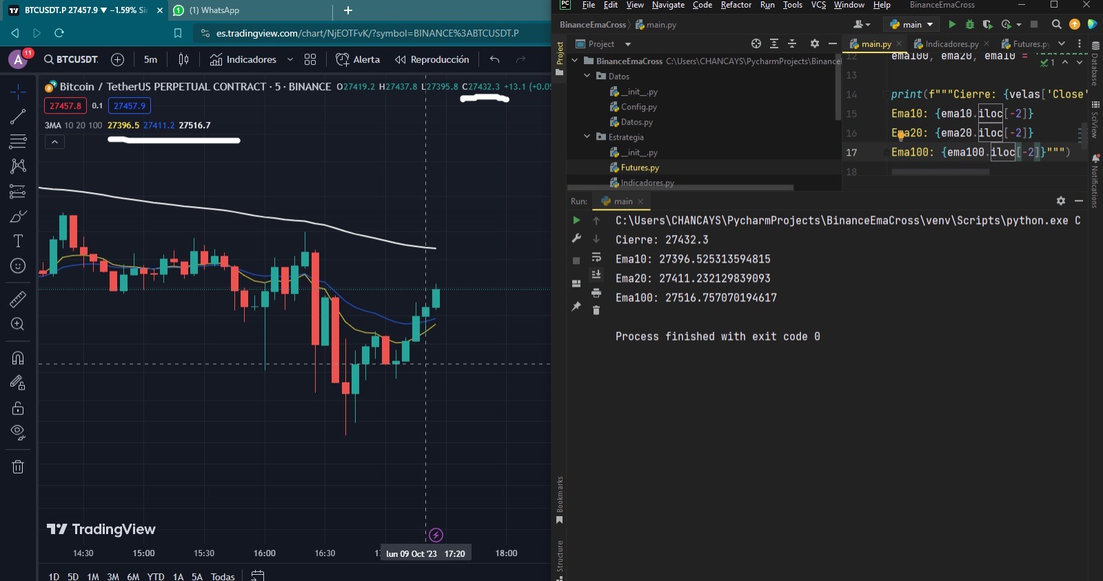Add symbol to compare using plus icon

[118, 60]
